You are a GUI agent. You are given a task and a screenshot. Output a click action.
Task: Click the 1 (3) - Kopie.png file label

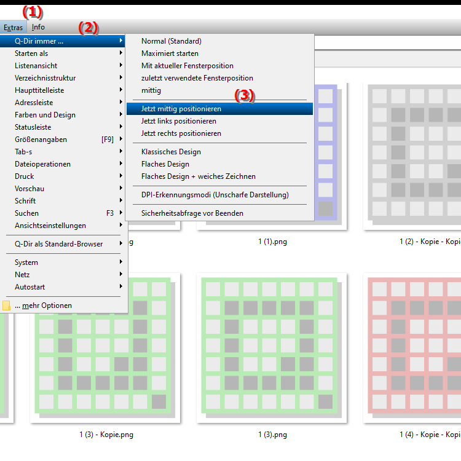[106, 435]
